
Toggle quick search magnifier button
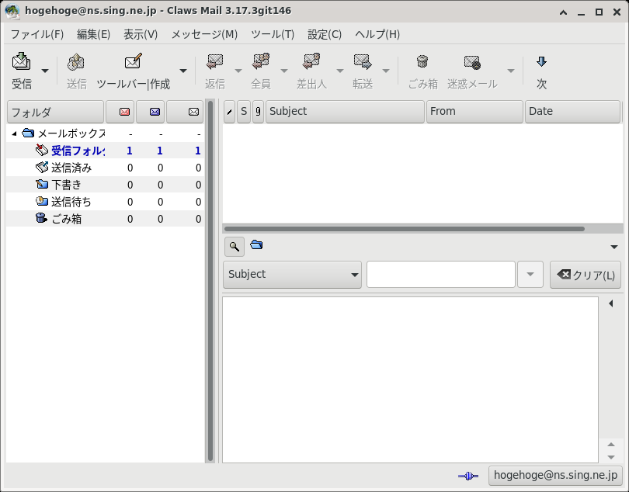[235, 246]
